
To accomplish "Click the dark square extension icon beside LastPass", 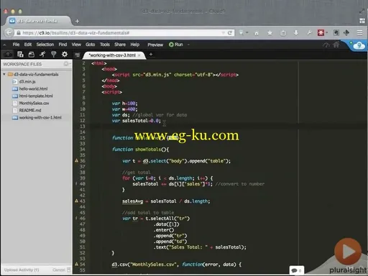I will (x=336, y=33).
